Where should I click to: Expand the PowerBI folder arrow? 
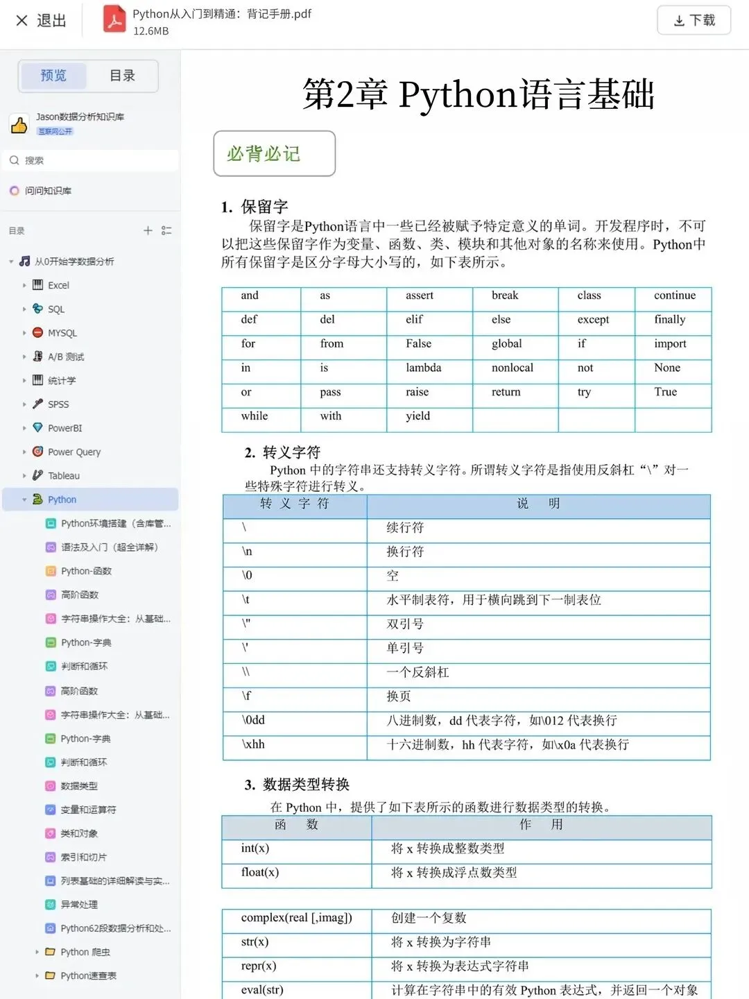coord(24,428)
